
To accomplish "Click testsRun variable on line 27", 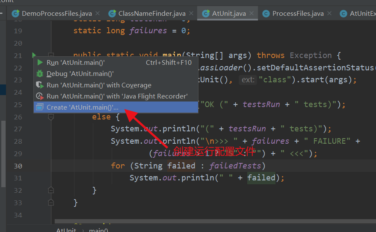I will coord(247,129).
